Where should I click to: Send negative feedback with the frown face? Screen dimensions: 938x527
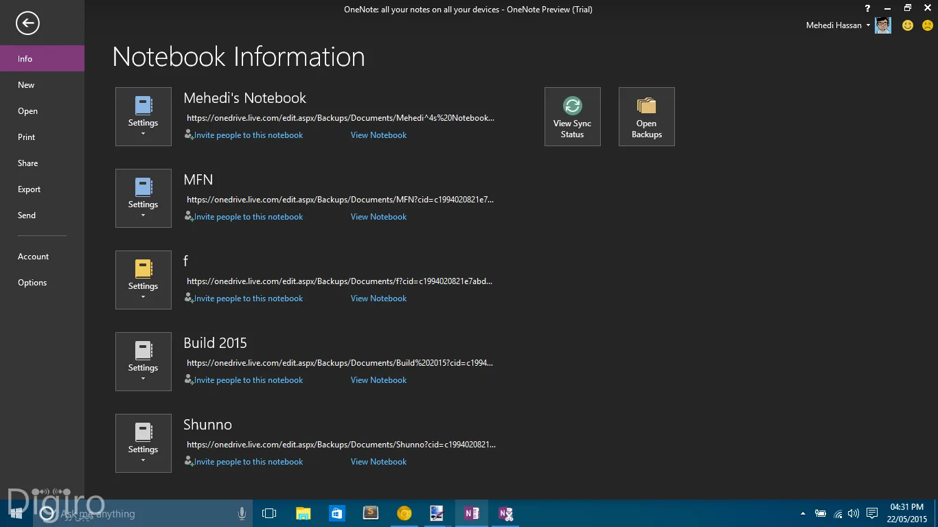(x=928, y=25)
